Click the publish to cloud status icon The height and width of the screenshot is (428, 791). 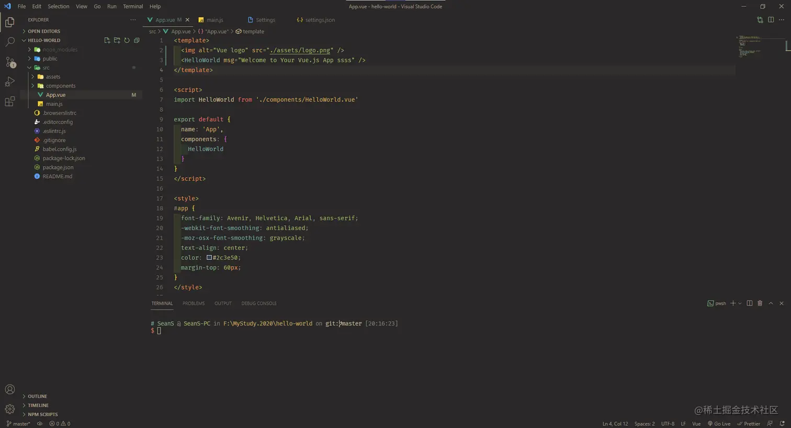pyautogui.click(x=40, y=424)
